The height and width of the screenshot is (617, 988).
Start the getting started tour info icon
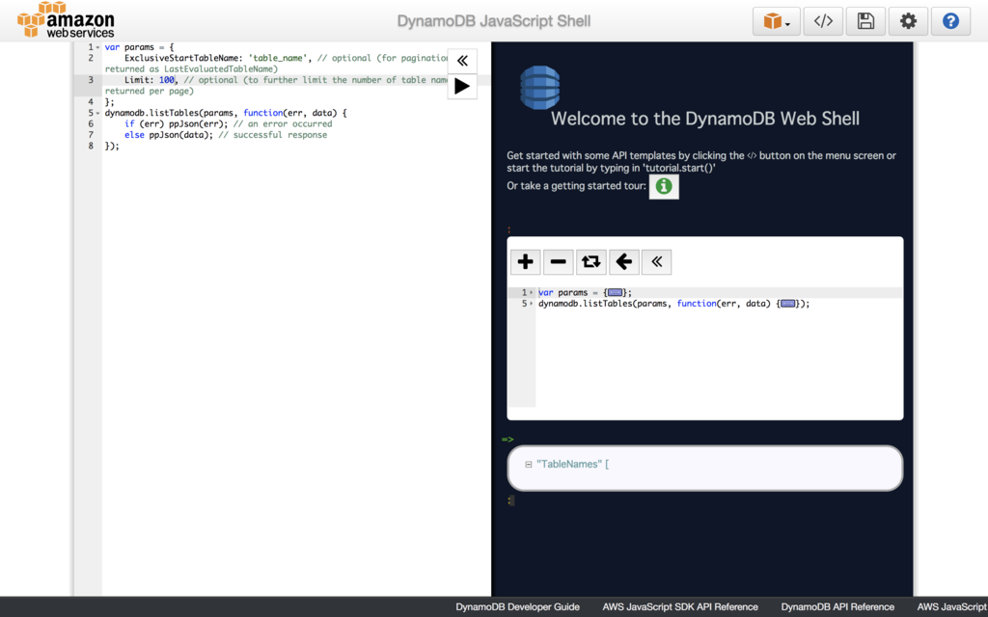[x=664, y=186]
